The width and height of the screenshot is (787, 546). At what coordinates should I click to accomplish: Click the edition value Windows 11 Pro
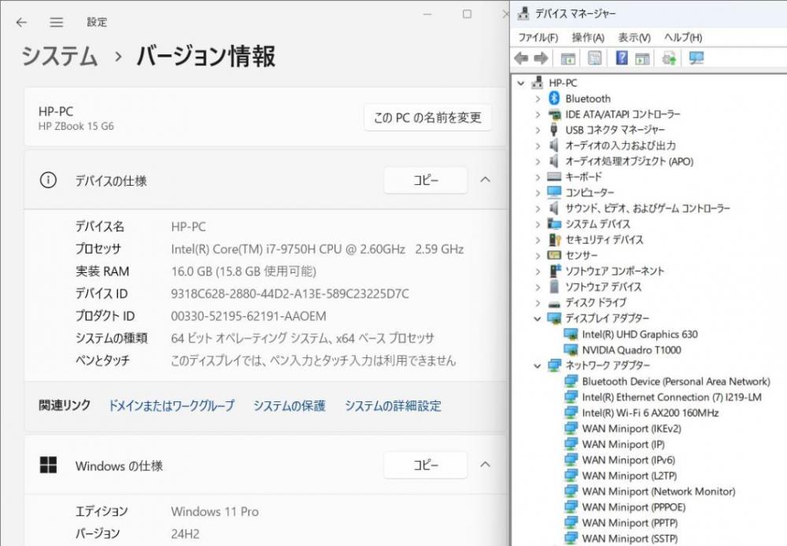click(215, 511)
